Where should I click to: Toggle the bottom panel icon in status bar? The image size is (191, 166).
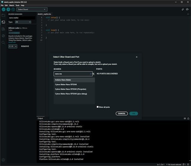coord(188,165)
